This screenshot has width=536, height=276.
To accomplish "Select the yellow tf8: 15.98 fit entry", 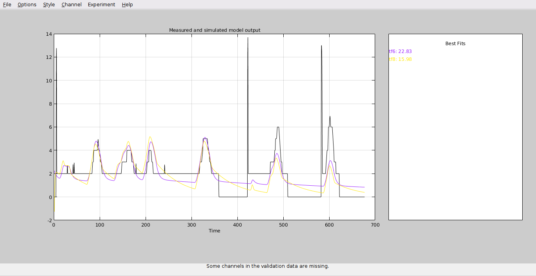I will (400, 59).
